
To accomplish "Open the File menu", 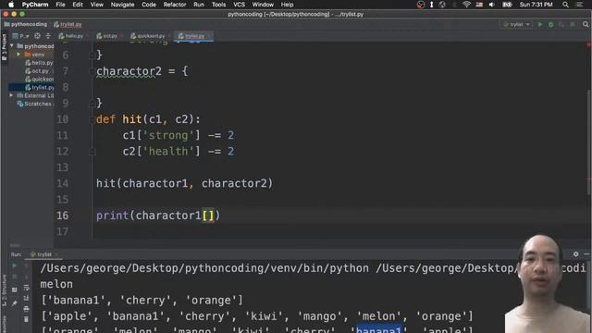I will tap(60, 5).
